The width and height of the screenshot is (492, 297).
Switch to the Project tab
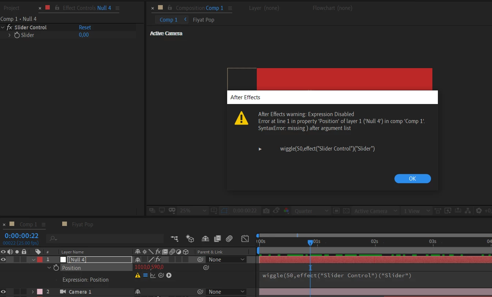tap(11, 8)
